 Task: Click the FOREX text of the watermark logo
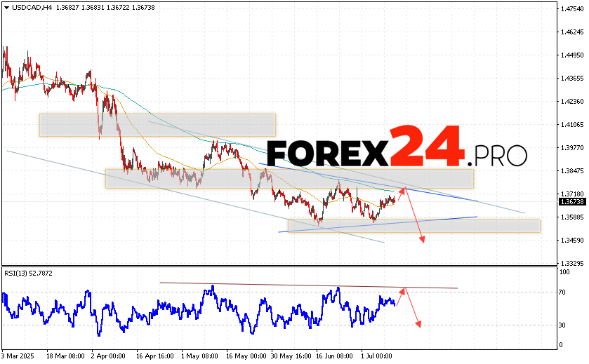pyautogui.click(x=327, y=153)
